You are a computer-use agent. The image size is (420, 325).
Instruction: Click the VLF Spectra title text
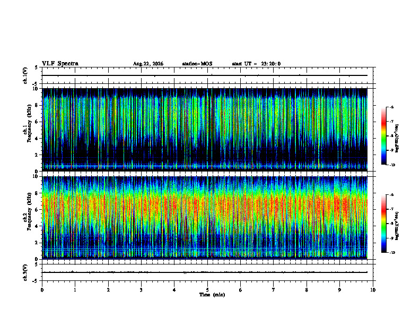(60, 64)
